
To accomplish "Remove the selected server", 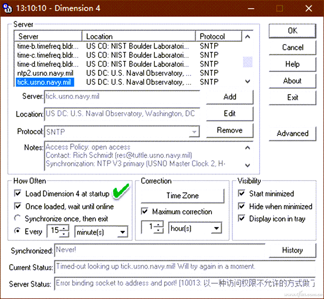I will pos(230,130).
